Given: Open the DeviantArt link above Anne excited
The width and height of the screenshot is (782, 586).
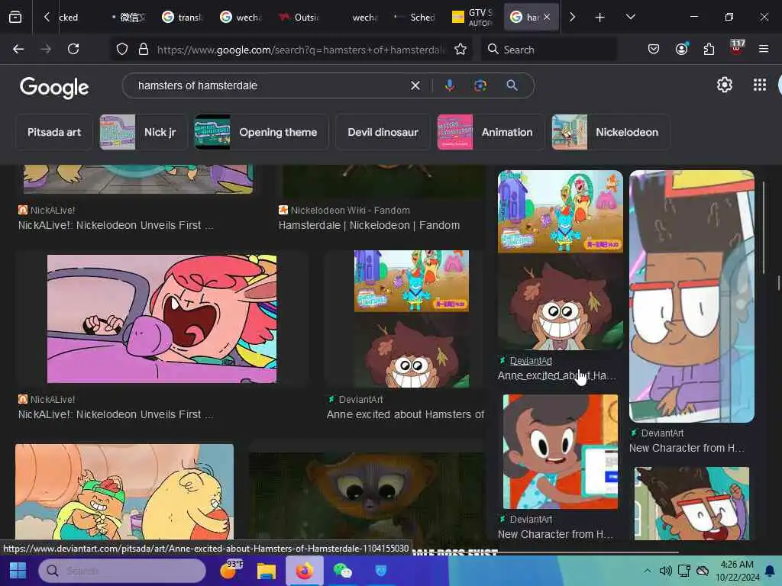Looking at the screenshot, I should tap(531, 361).
